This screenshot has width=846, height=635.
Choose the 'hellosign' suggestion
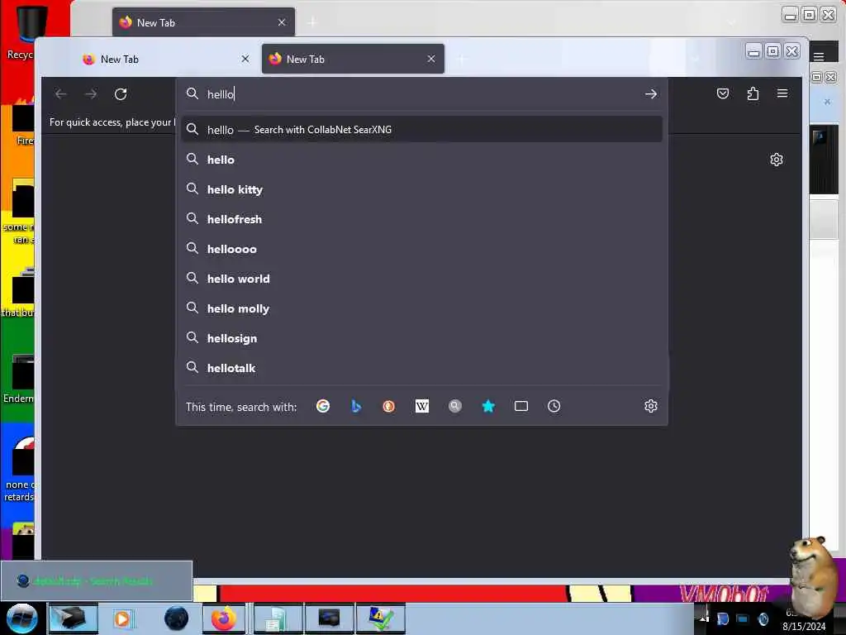(x=422, y=338)
